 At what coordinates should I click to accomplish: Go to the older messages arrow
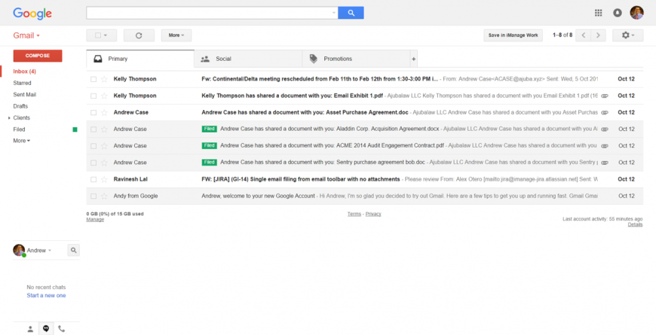pos(598,35)
